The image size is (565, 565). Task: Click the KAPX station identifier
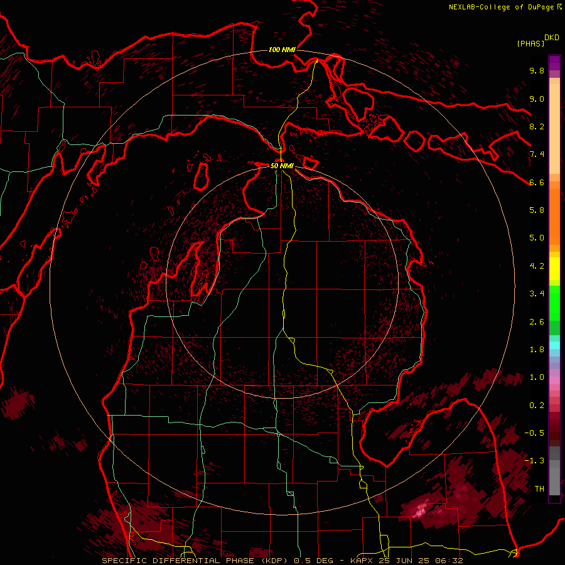pyautogui.click(x=362, y=561)
